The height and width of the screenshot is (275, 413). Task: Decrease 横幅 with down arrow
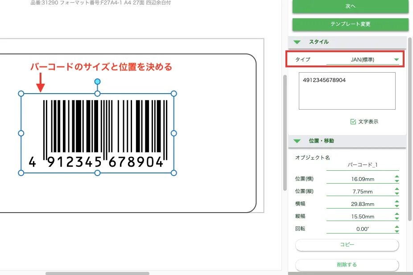tap(397, 206)
